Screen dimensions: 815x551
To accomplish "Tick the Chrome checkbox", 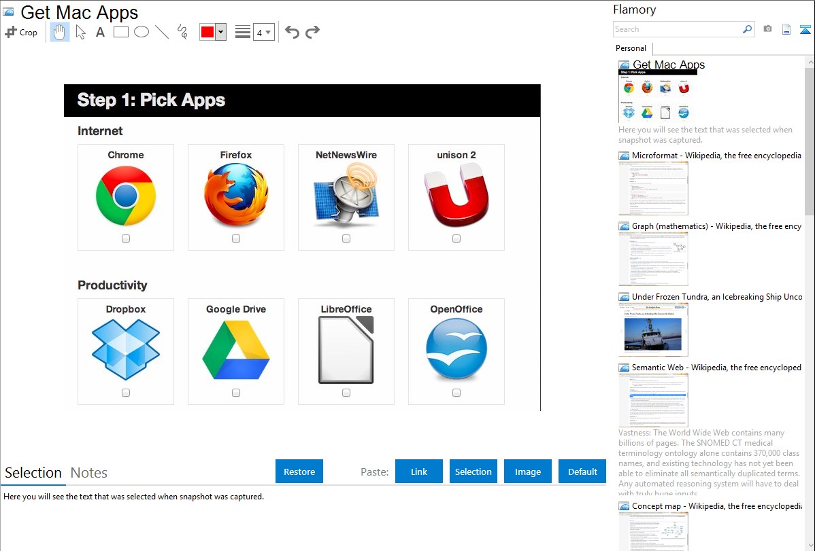I will [126, 238].
